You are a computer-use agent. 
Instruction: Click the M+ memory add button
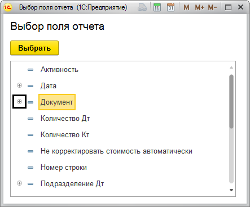[x=199, y=7]
